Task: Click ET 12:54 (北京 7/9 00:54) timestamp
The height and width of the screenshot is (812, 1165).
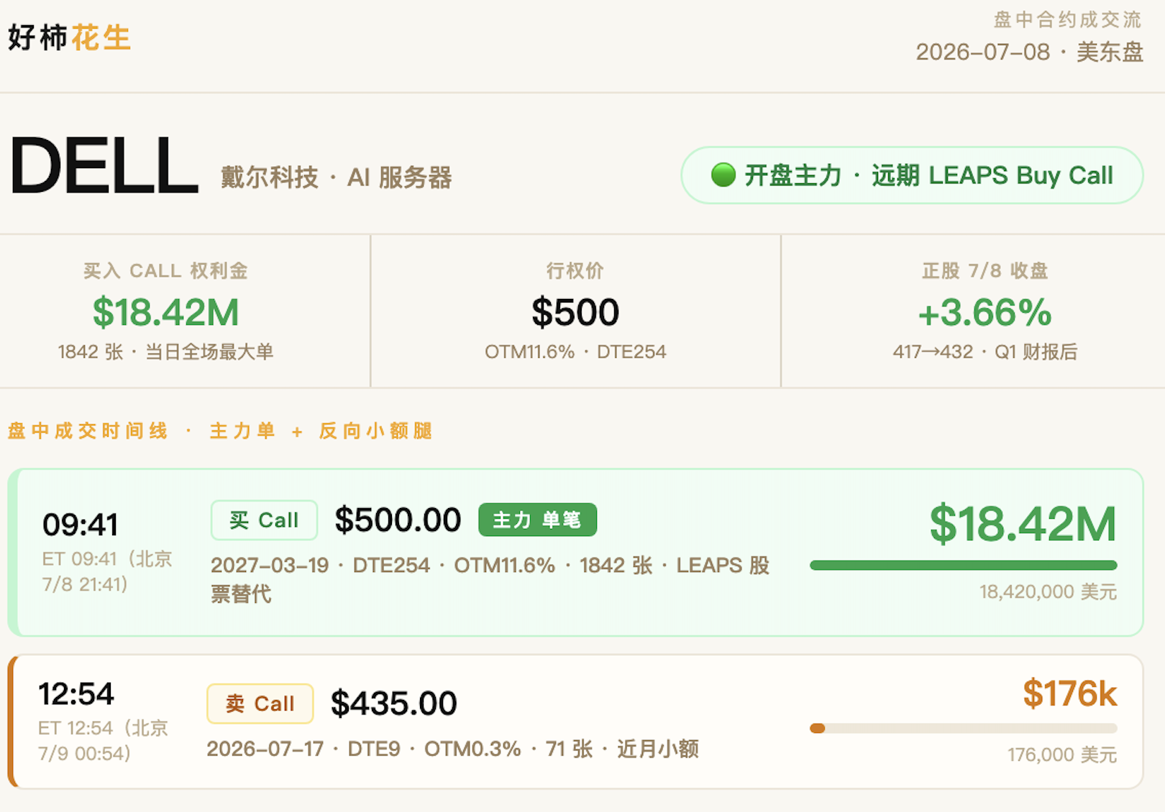Action: click(103, 741)
